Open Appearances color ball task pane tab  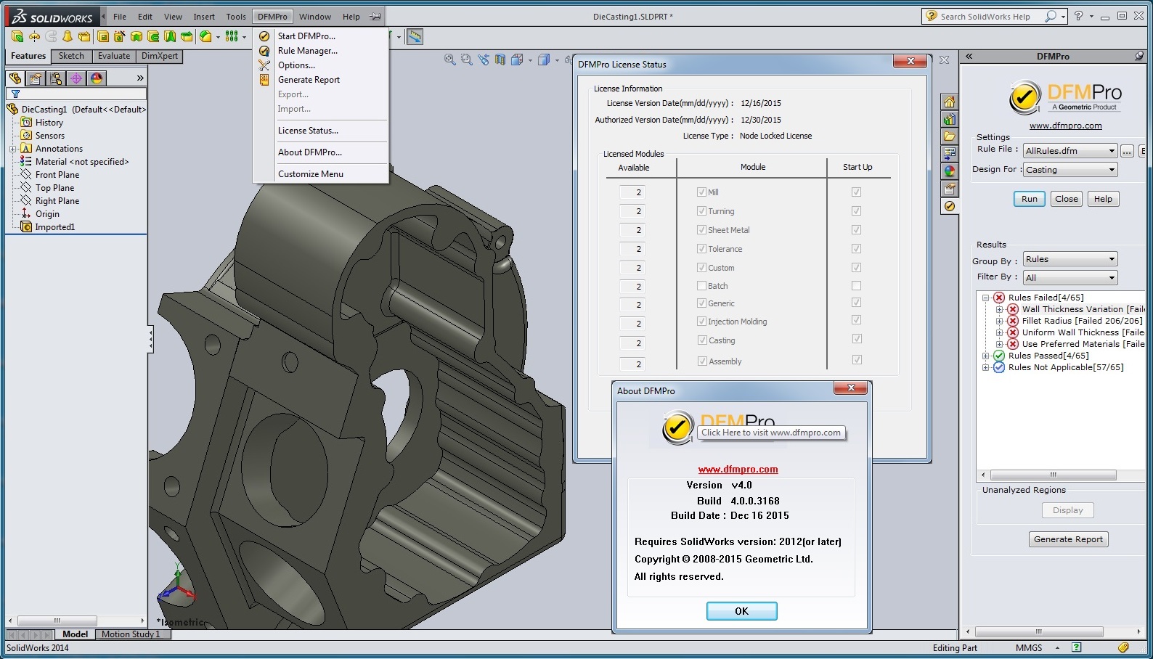click(949, 171)
